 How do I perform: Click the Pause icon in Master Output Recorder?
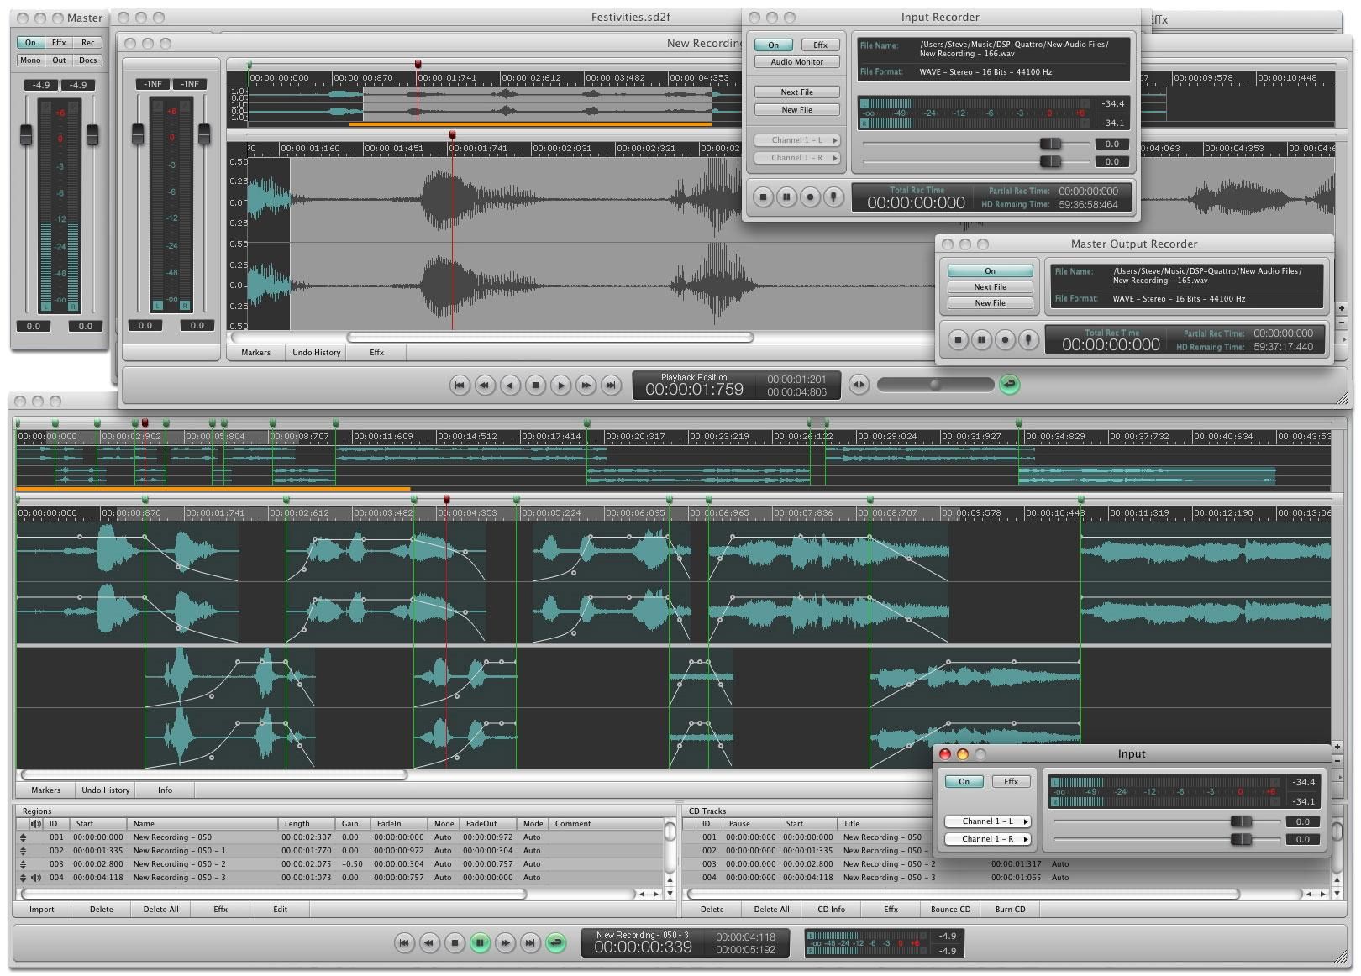tap(980, 339)
